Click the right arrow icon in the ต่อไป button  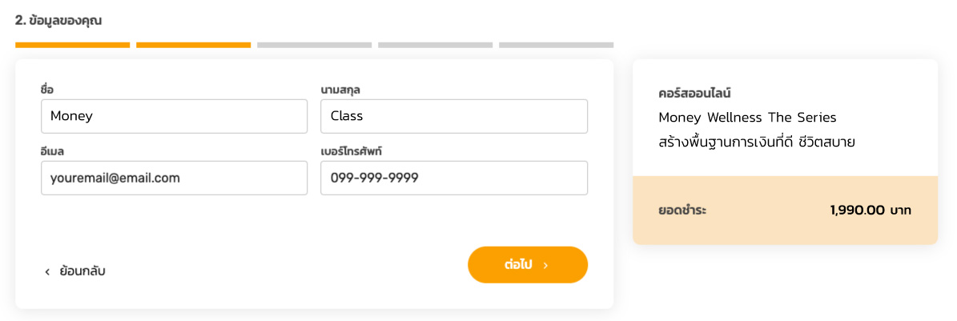(x=545, y=265)
